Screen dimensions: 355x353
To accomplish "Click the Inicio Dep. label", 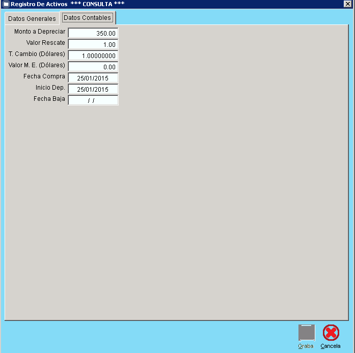I will (x=50, y=88).
